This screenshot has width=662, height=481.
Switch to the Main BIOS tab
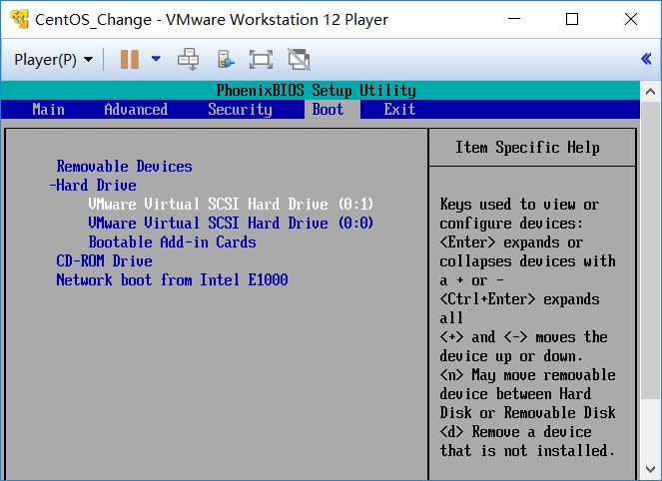coord(49,110)
